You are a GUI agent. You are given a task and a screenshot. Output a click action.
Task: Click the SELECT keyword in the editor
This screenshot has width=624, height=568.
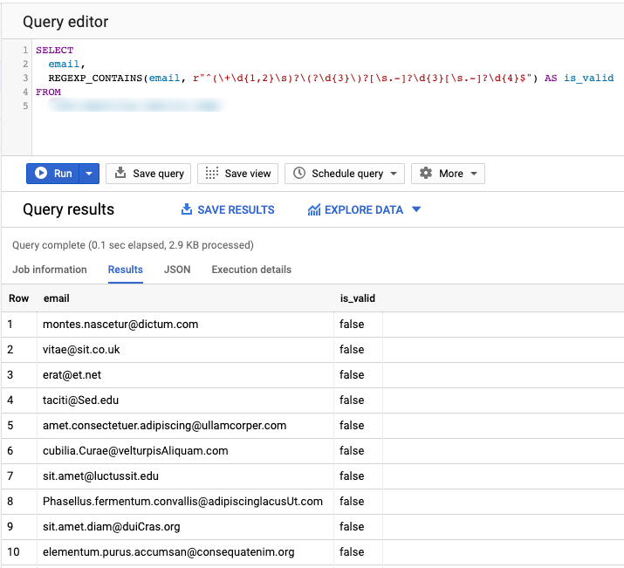[54, 50]
